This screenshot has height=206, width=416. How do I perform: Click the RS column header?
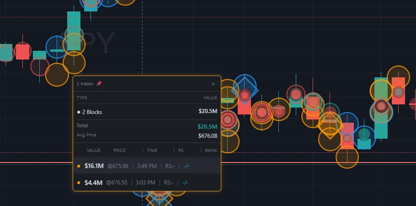pos(181,151)
